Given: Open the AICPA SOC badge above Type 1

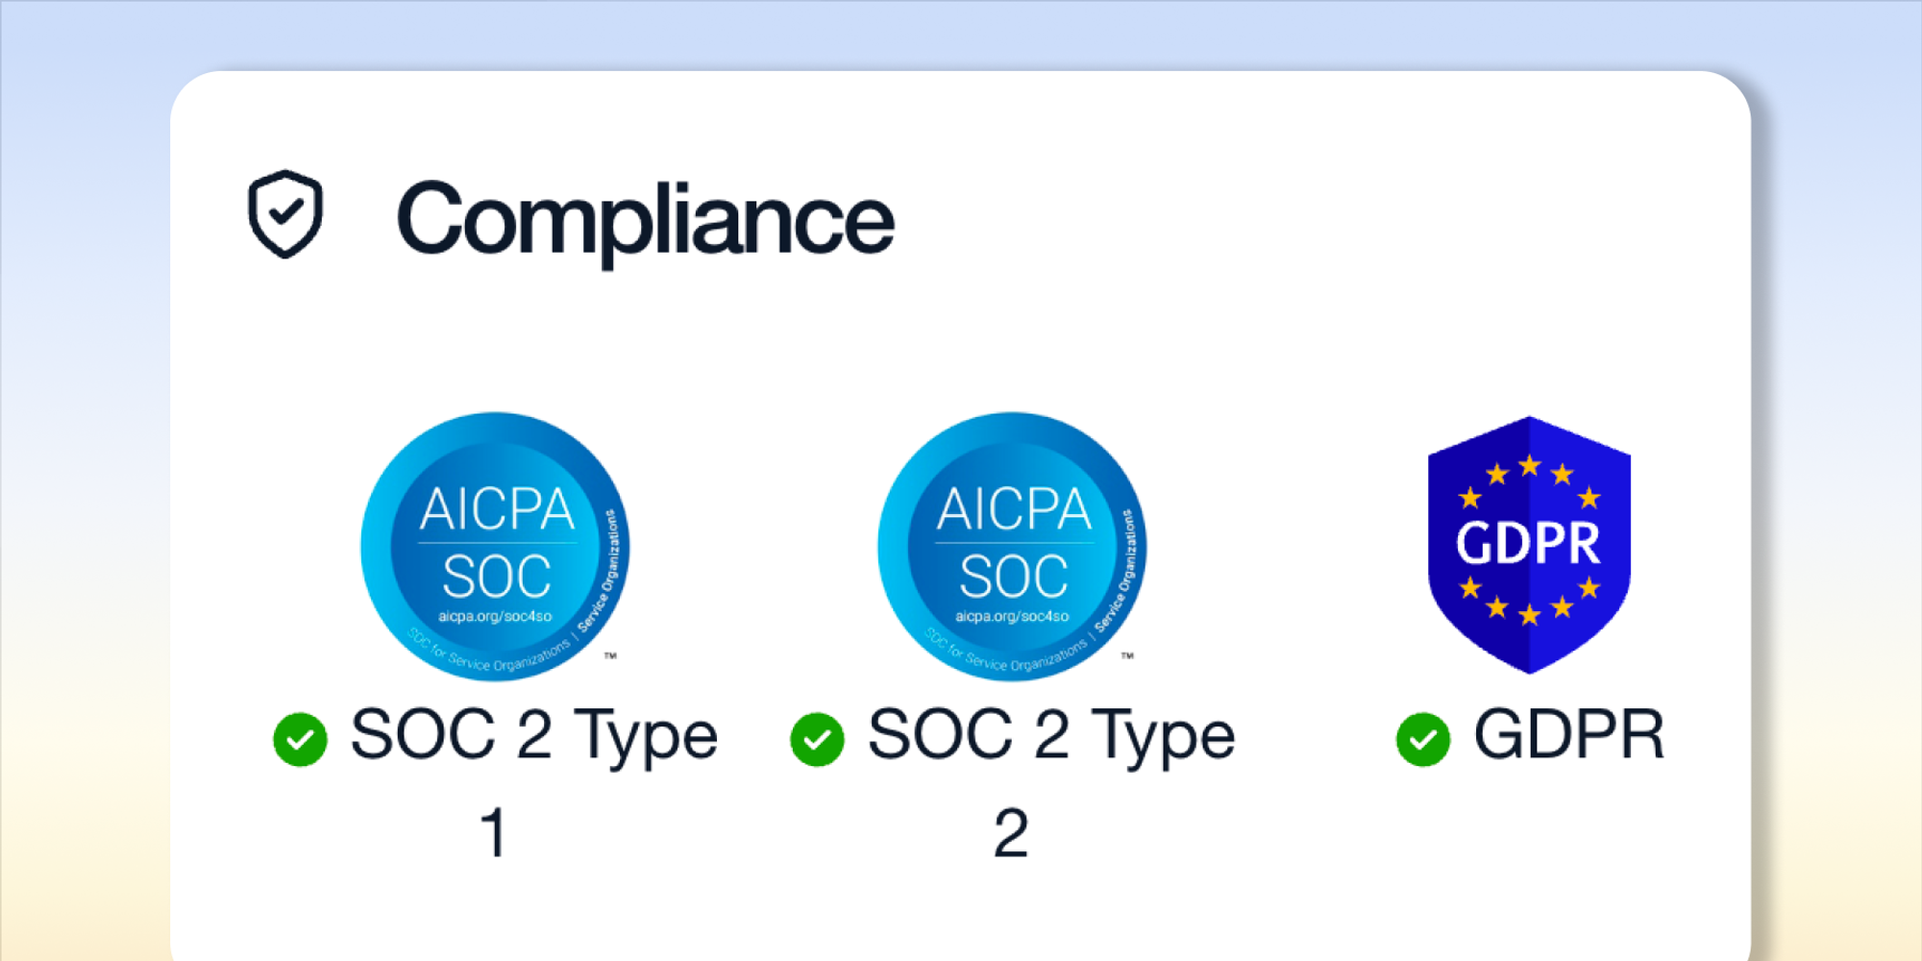Looking at the screenshot, I should pyautogui.click(x=495, y=546).
